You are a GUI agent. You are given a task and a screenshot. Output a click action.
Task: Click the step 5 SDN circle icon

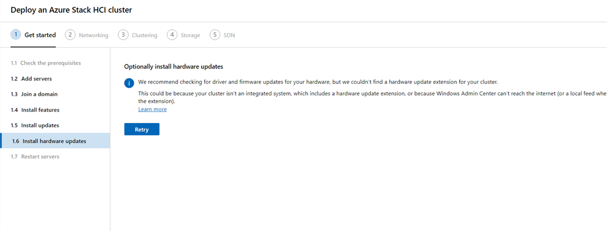pos(215,35)
